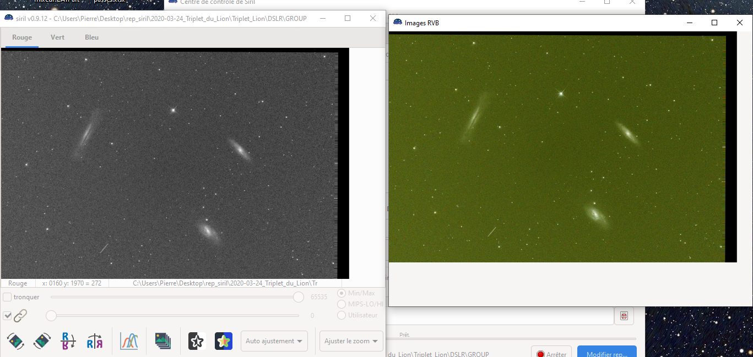This screenshot has height=357, width=753.
Task: Click the rotate image counter-clockwise icon
Action: (x=15, y=341)
